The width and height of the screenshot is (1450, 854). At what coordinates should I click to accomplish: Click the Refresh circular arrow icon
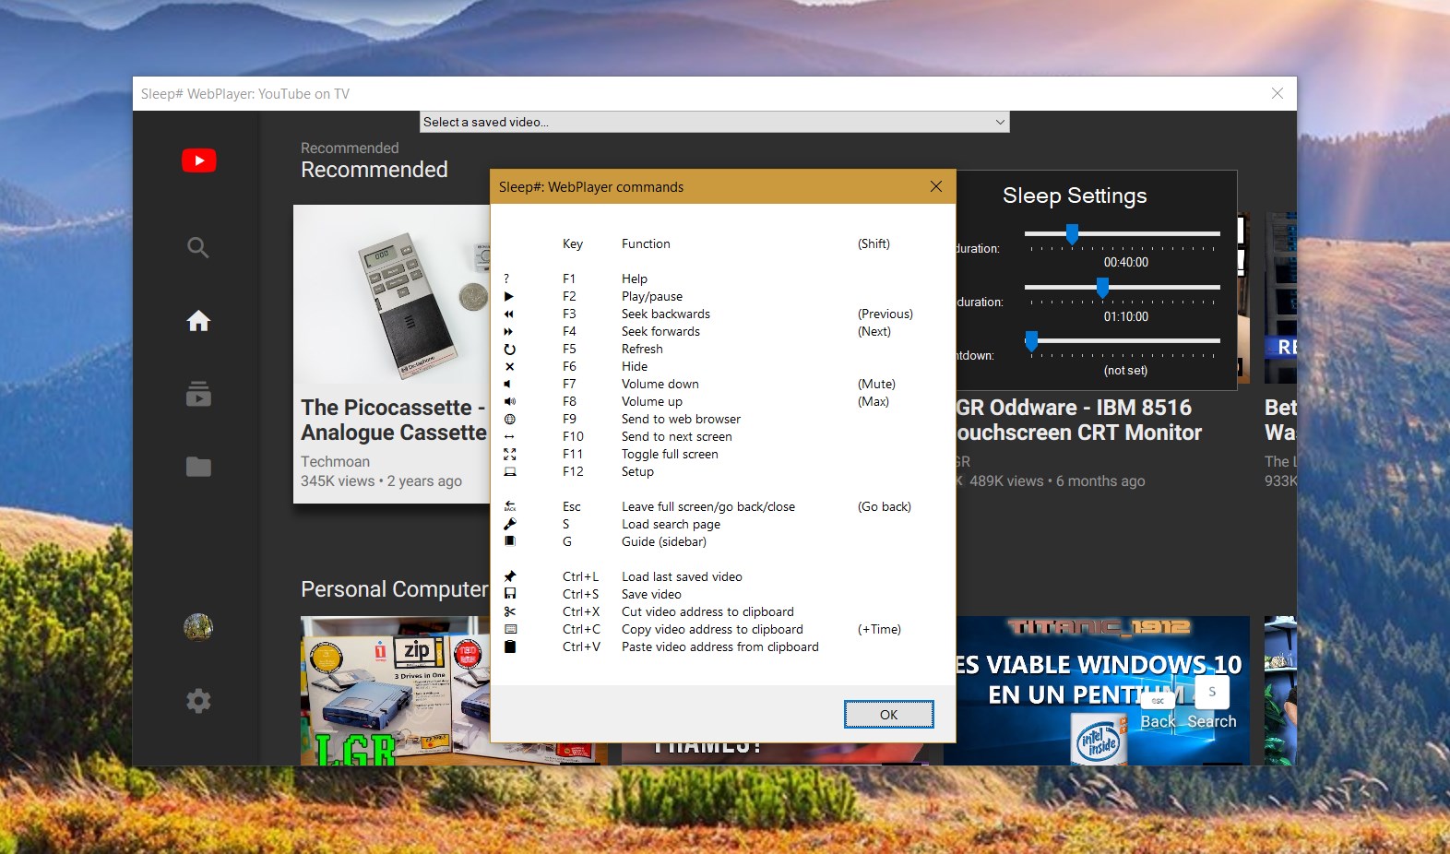tap(509, 349)
